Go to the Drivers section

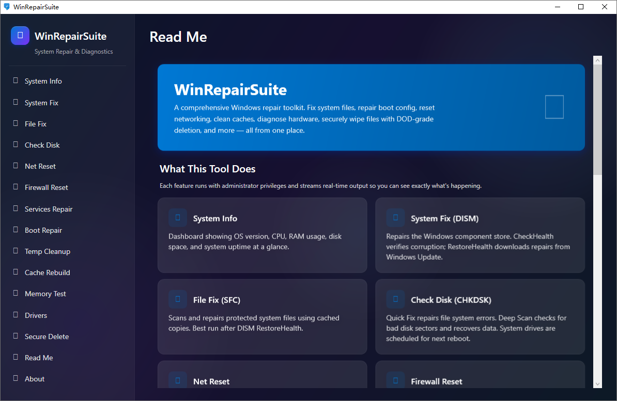click(x=67, y=316)
